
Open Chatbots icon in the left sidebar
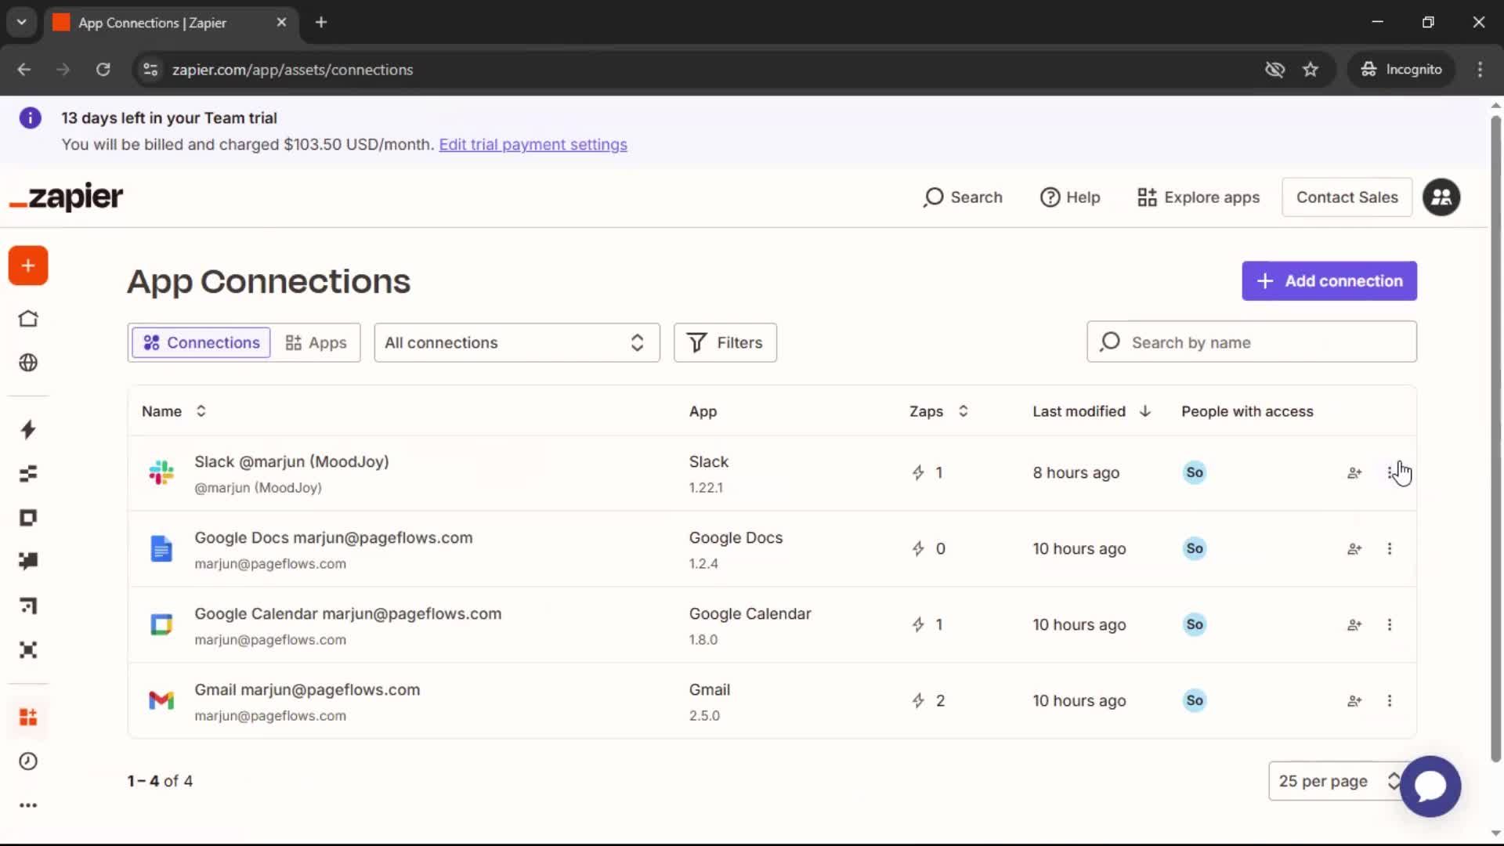(28, 561)
